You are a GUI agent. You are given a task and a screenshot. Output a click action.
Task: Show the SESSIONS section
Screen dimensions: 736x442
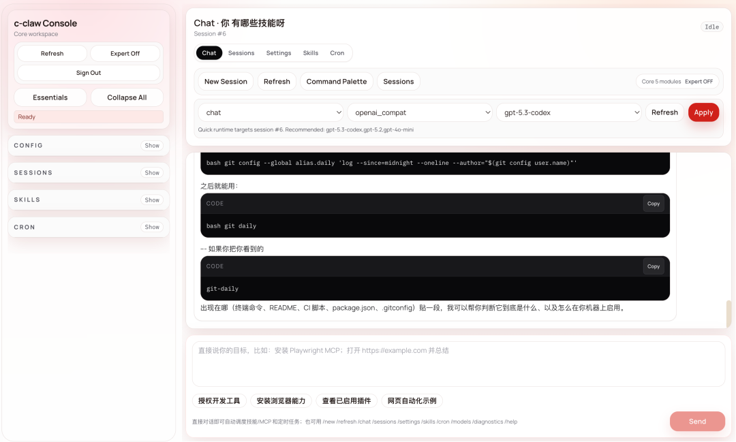click(152, 172)
